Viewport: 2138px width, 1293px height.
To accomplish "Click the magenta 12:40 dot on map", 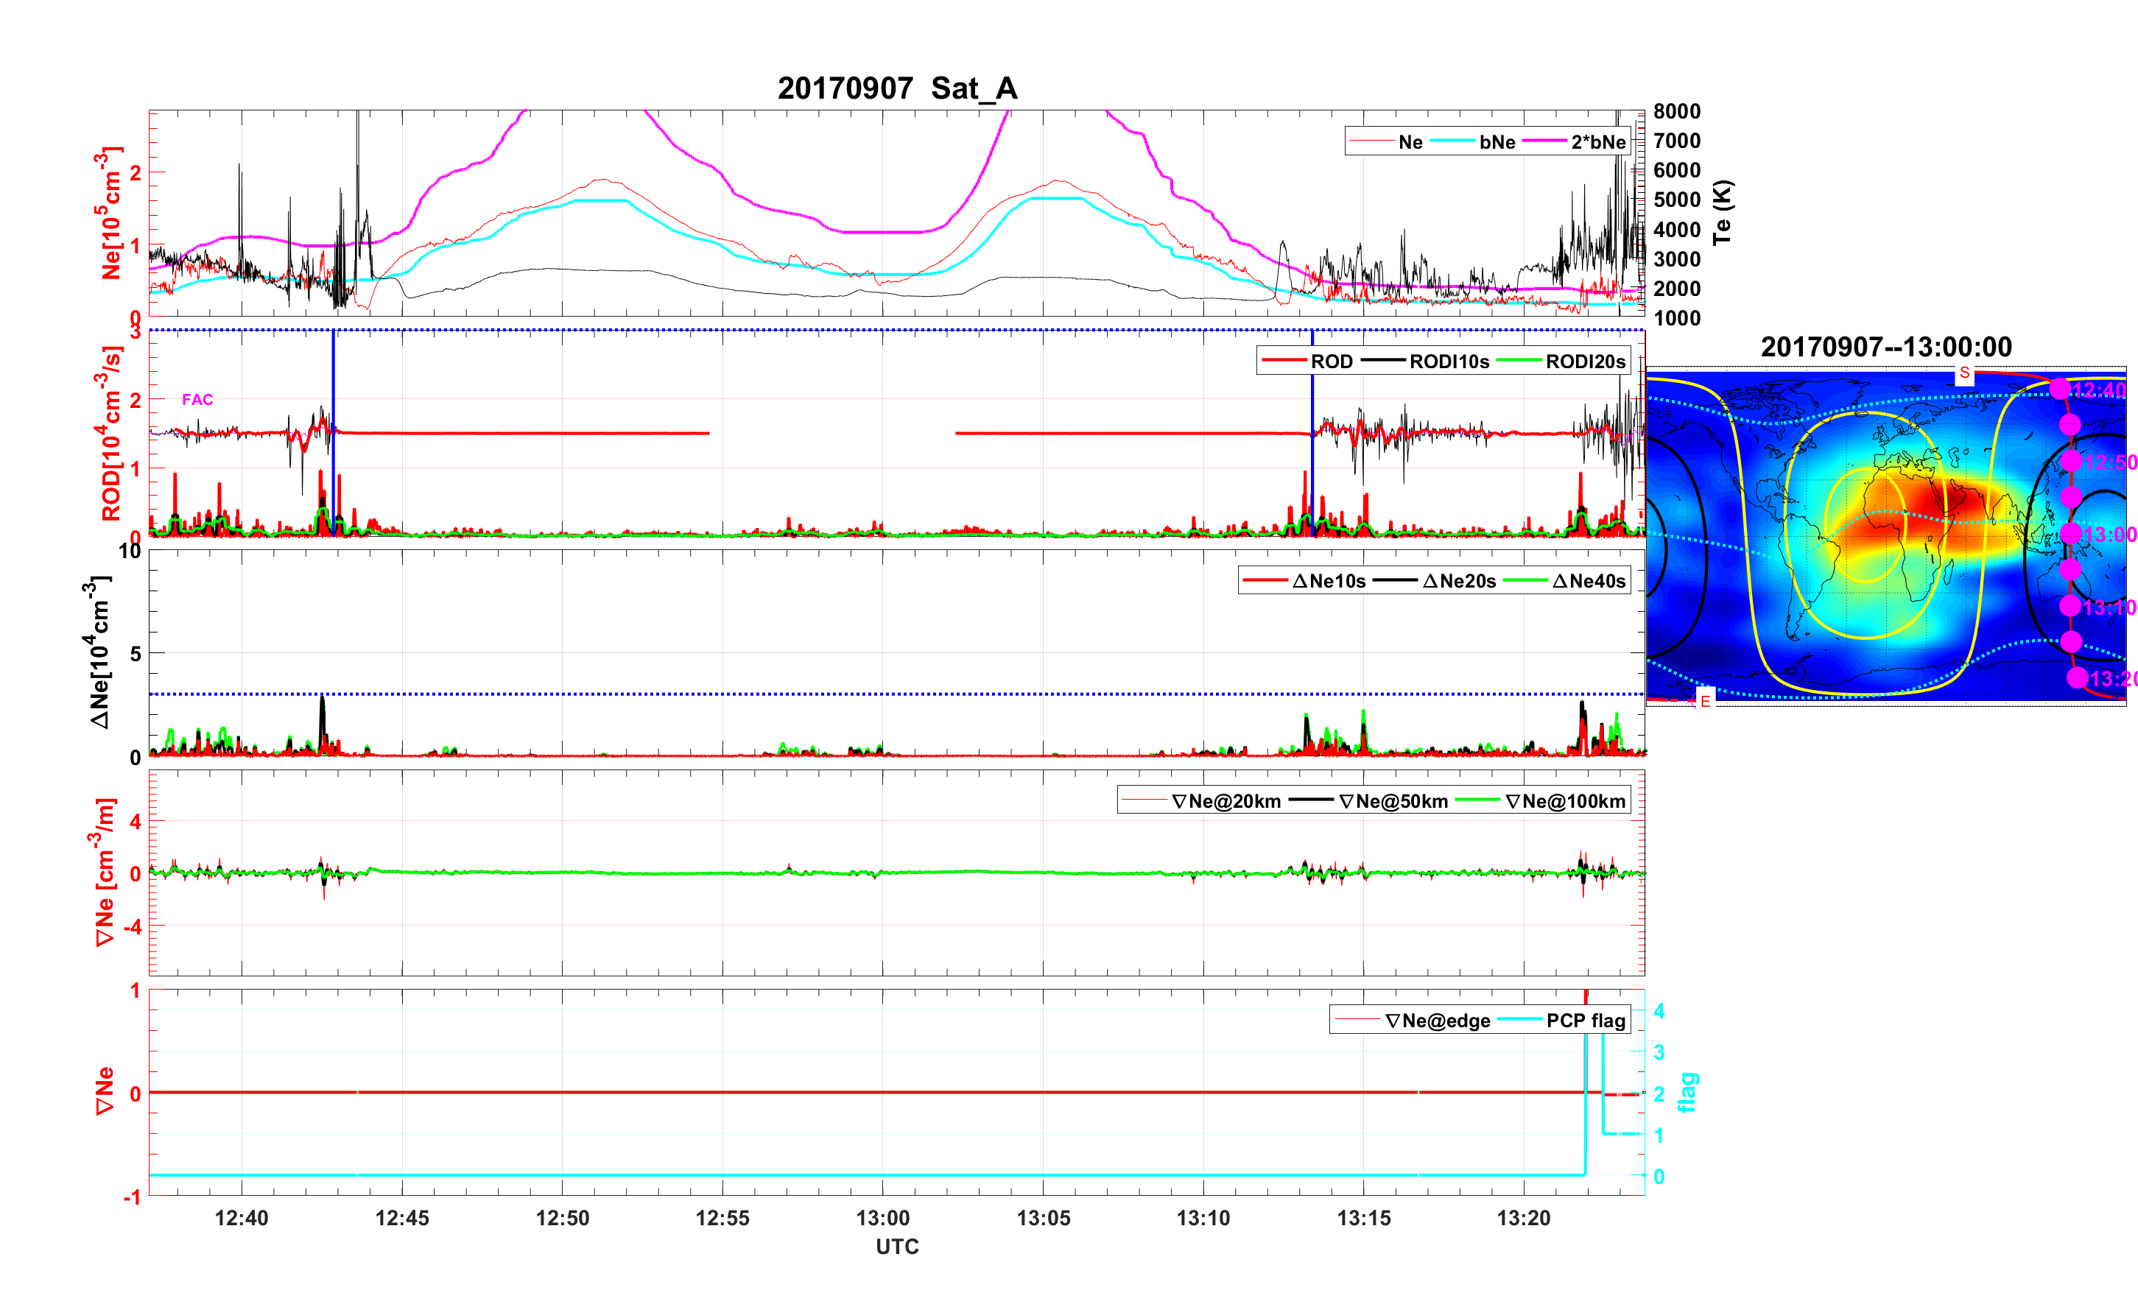I will (x=2060, y=389).
